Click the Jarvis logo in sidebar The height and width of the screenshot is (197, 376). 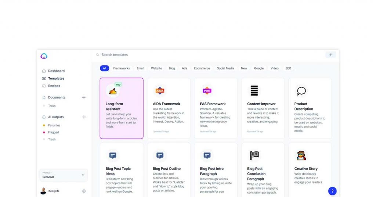point(44,56)
